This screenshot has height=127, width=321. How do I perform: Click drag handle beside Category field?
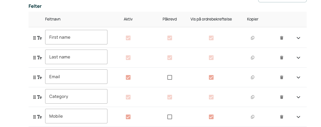[x=35, y=97]
